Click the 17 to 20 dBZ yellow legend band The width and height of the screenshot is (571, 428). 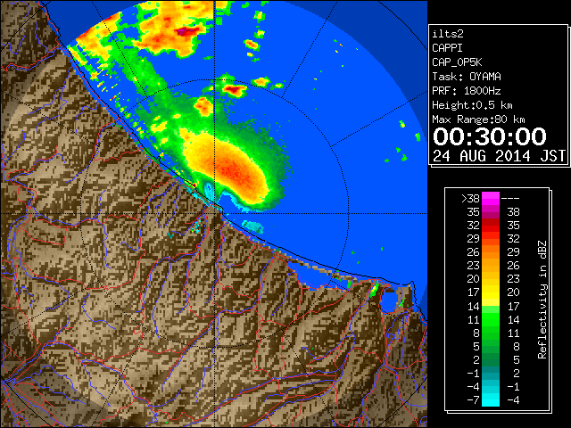coord(491,292)
